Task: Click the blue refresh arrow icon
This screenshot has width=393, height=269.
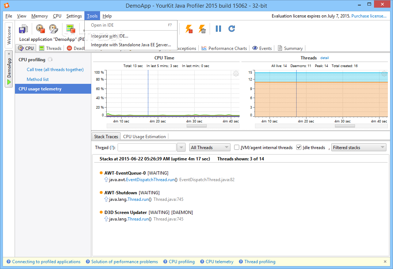Action: 232,28
